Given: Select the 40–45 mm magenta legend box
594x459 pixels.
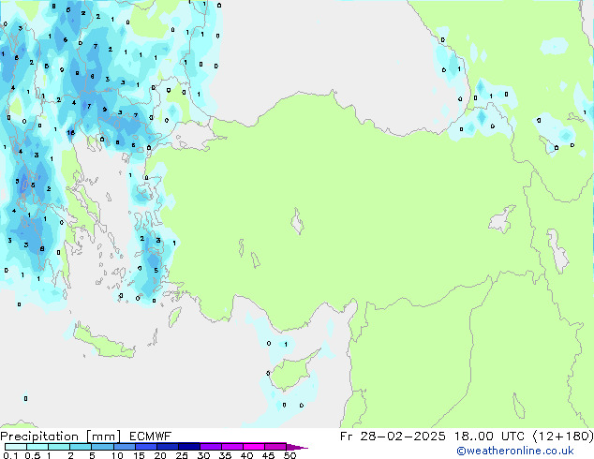Looking at the screenshot, I should point(254,447).
